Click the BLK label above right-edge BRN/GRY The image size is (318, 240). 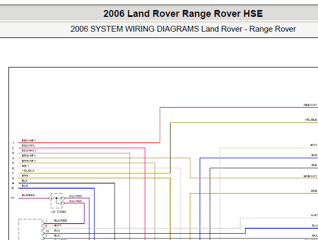(x=314, y=165)
